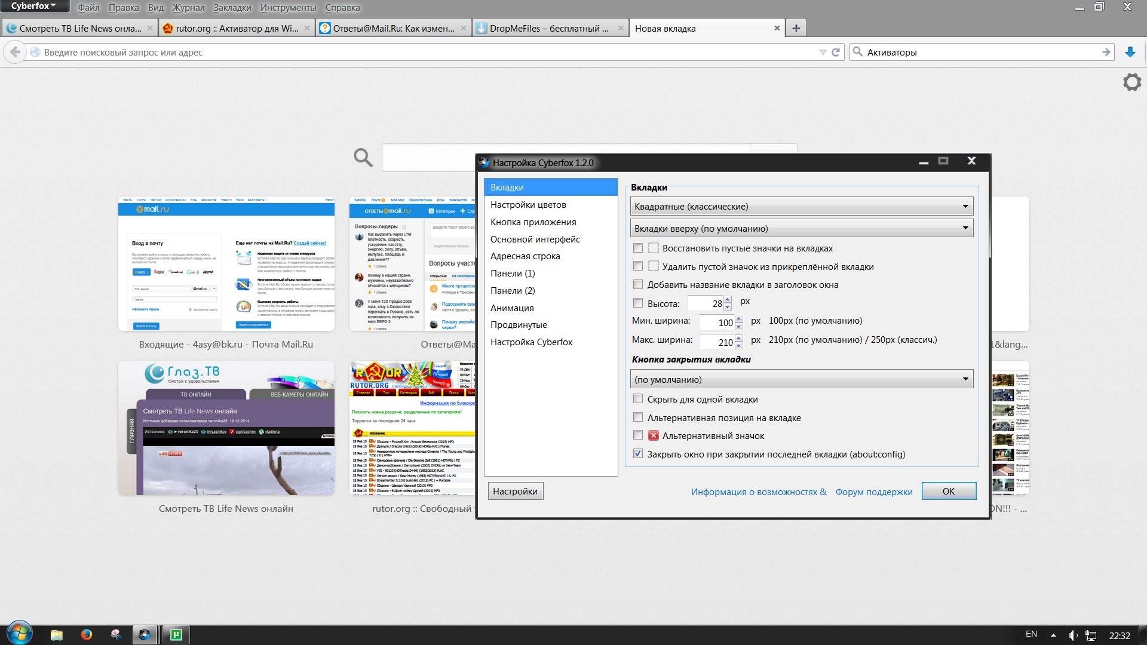Click the new tab page search magnifier
The width and height of the screenshot is (1147, 645).
pyautogui.click(x=363, y=158)
